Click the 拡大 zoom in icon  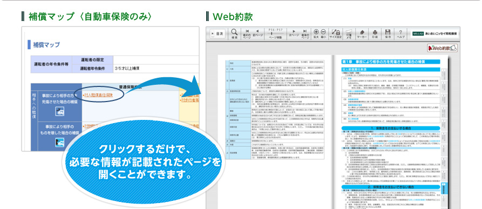click(x=316, y=33)
